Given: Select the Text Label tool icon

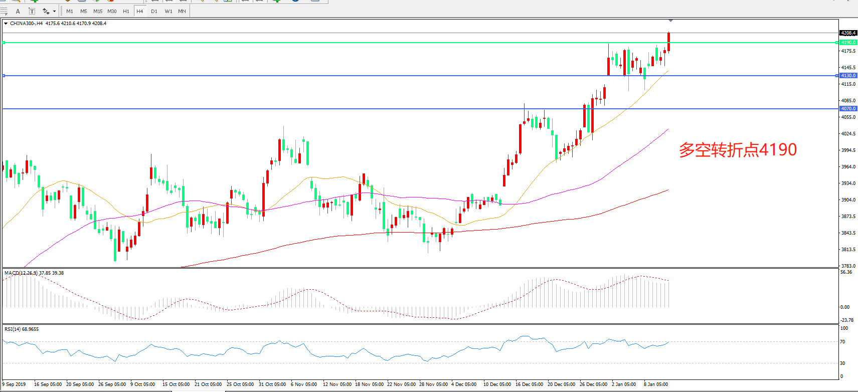Looking at the screenshot, I should pyautogui.click(x=32, y=11).
